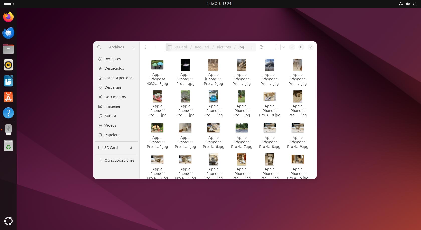Go back with the left arrow

tap(145, 47)
